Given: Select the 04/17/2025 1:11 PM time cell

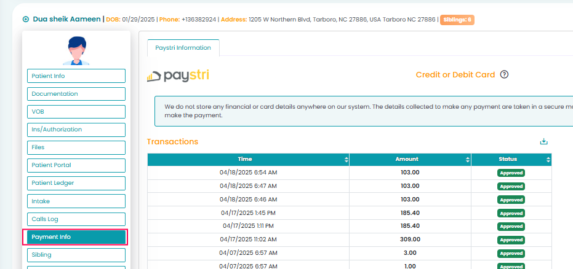Looking at the screenshot, I should coord(249,226).
